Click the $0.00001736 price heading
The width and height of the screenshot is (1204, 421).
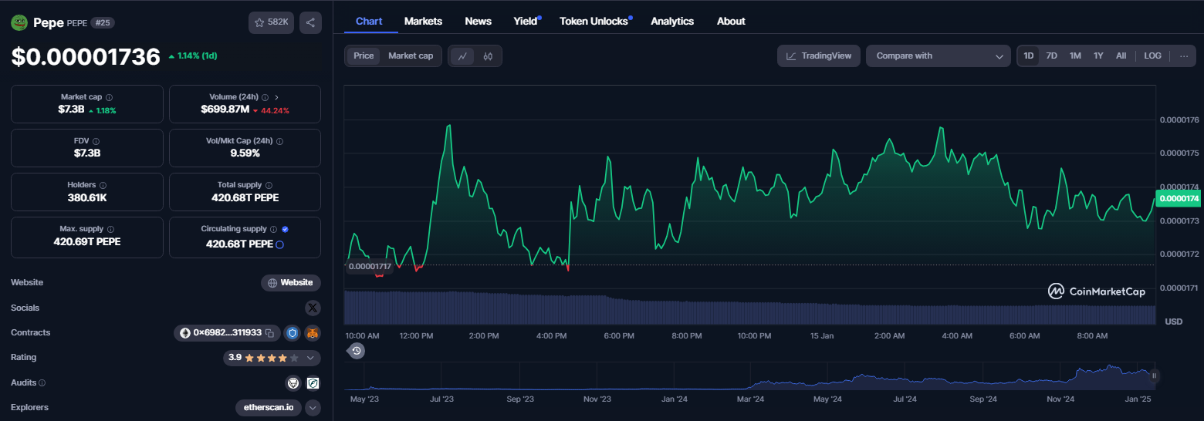pyautogui.click(x=86, y=57)
